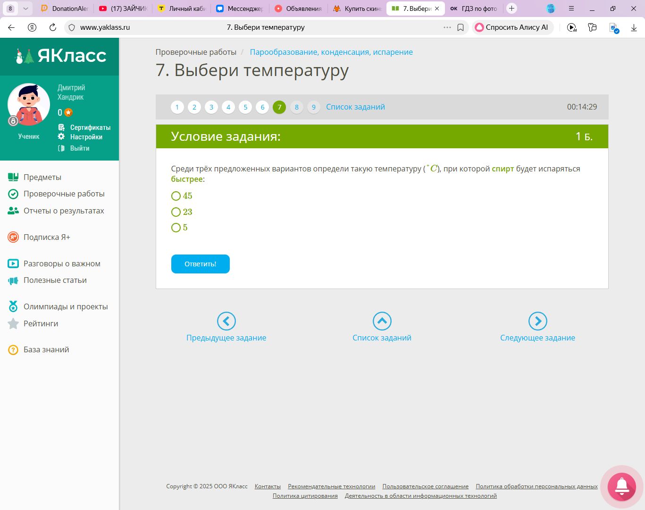Open the Парообразование, конденсация, испарение breadcrumb link
645x510 pixels.
(331, 52)
